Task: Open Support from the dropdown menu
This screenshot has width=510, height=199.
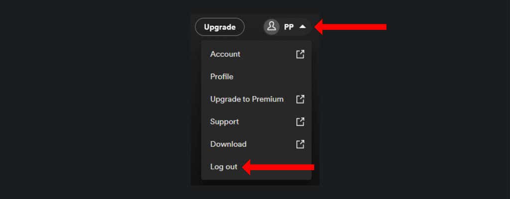Action: tap(224, 121)
